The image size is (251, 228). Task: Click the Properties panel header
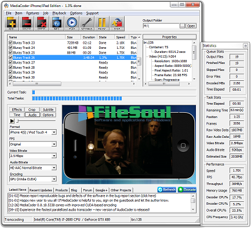169,37
